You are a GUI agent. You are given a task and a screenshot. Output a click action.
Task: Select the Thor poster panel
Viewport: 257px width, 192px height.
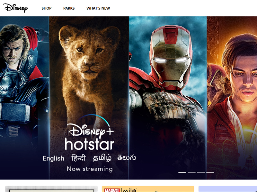click(24, 80)
